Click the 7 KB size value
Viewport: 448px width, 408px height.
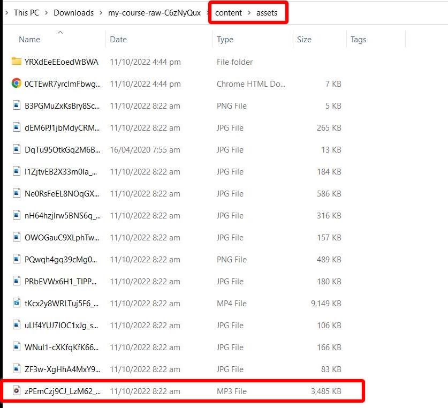333,84
